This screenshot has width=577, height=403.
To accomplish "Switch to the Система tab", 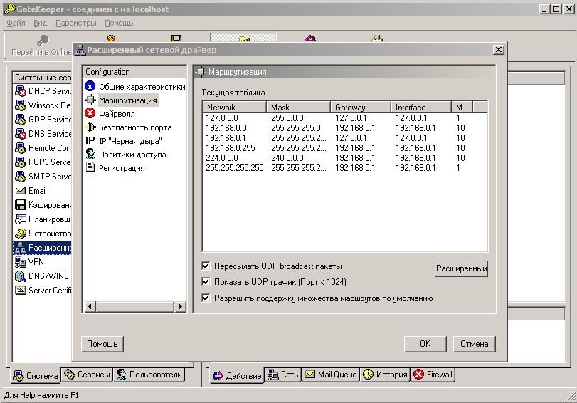I will point(35,375).
